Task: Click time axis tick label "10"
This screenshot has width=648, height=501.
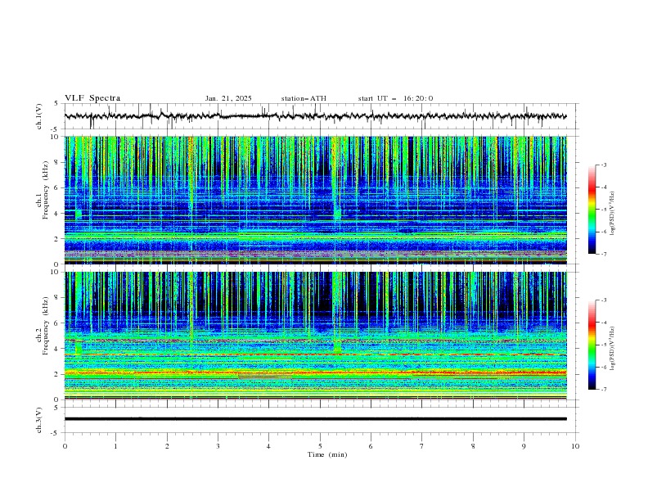Action: click(x=575, y=446)
